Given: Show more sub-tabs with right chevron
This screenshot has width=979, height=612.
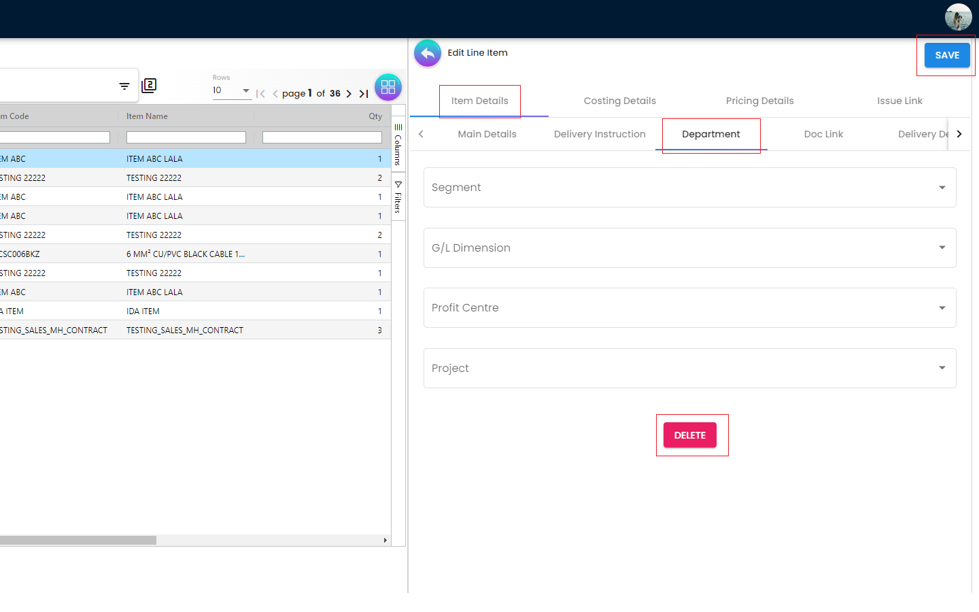Looking at the screenshot, I should 959,134.
